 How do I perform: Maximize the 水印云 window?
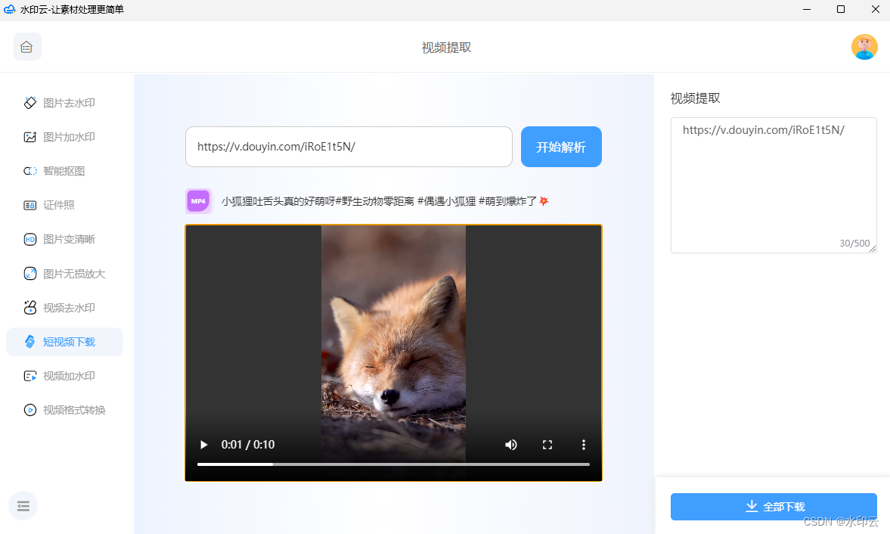point(841,9)
